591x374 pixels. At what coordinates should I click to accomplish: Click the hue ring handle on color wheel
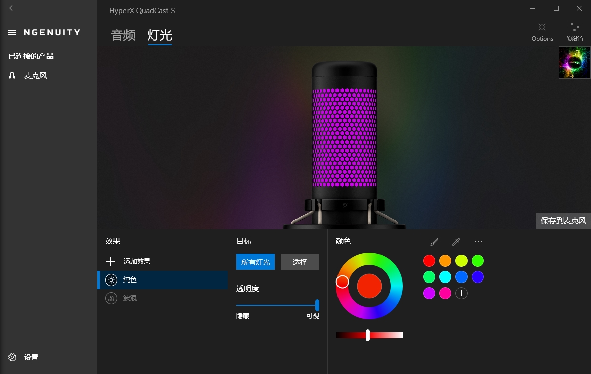tap(342, 282)
